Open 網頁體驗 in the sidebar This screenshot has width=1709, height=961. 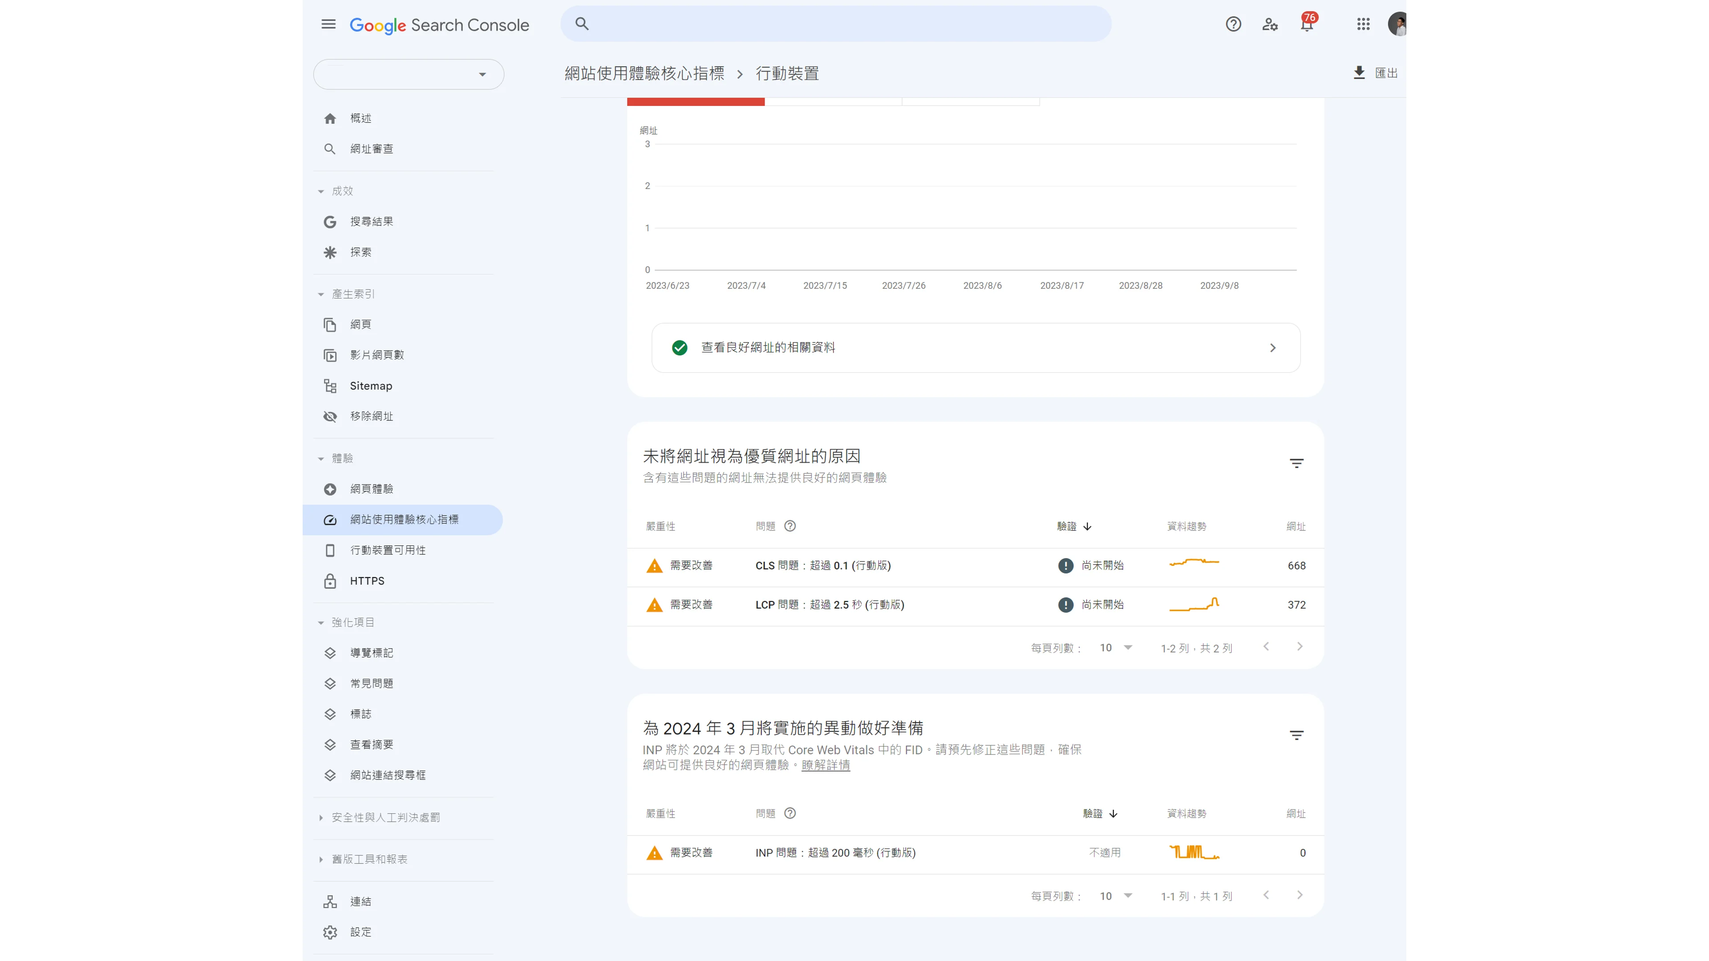[x=372, y=489]
